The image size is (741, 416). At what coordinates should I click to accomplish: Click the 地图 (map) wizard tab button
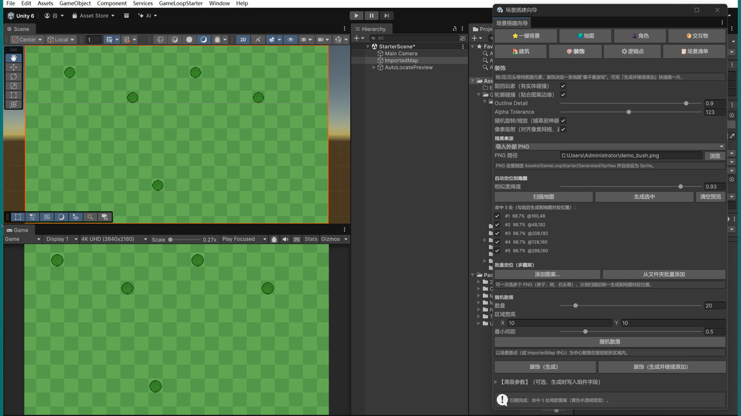(585, 36)
